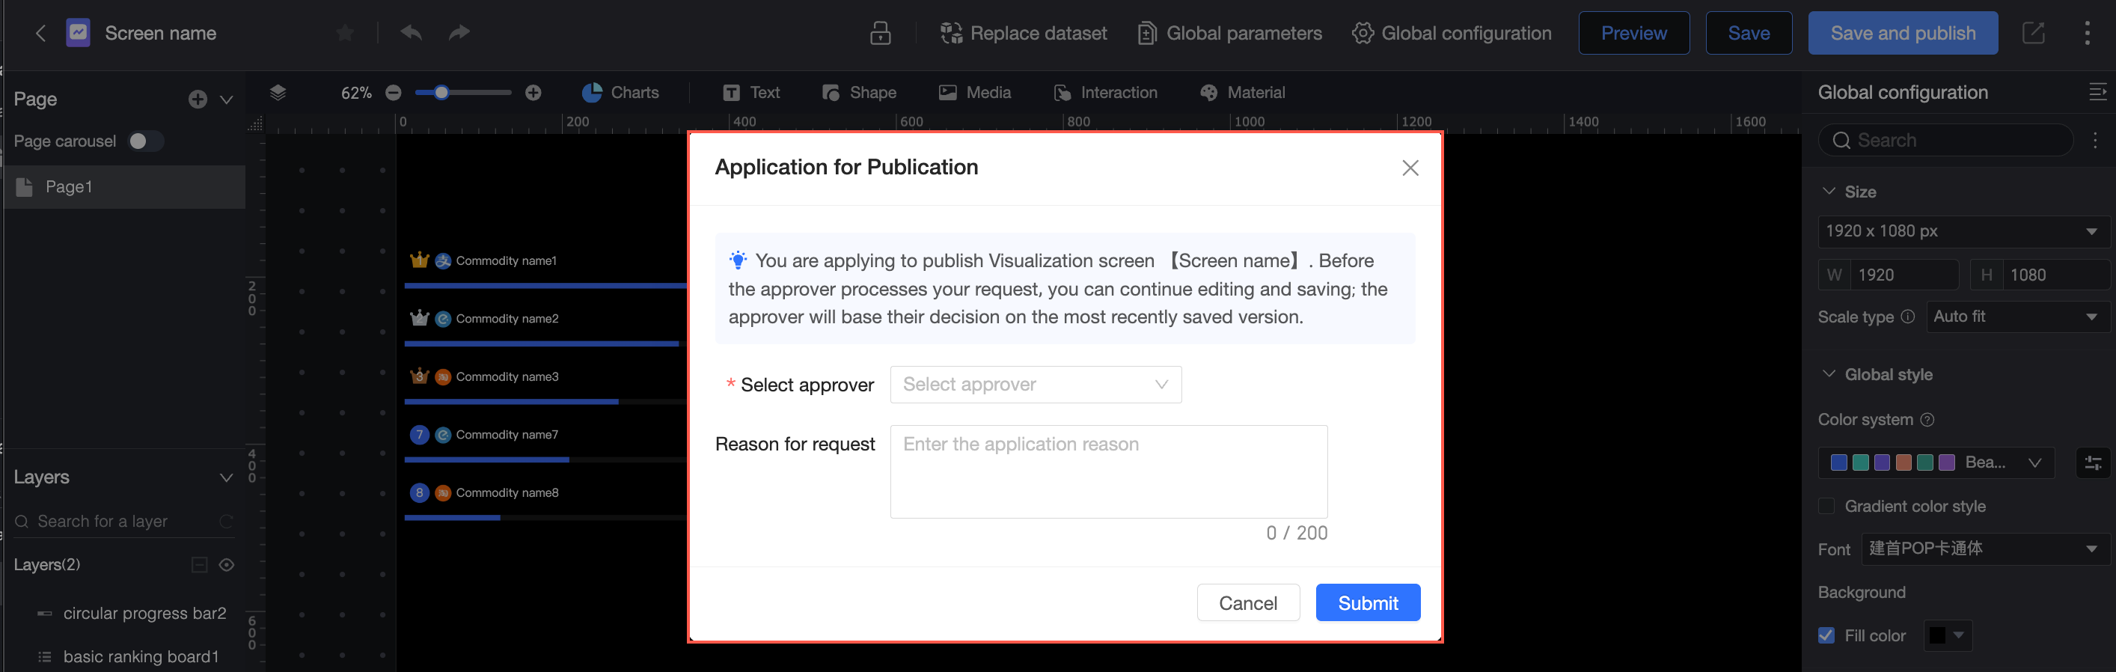Open the header more options menu
The image size is (2116, 672).
(x=2088, y=33)
